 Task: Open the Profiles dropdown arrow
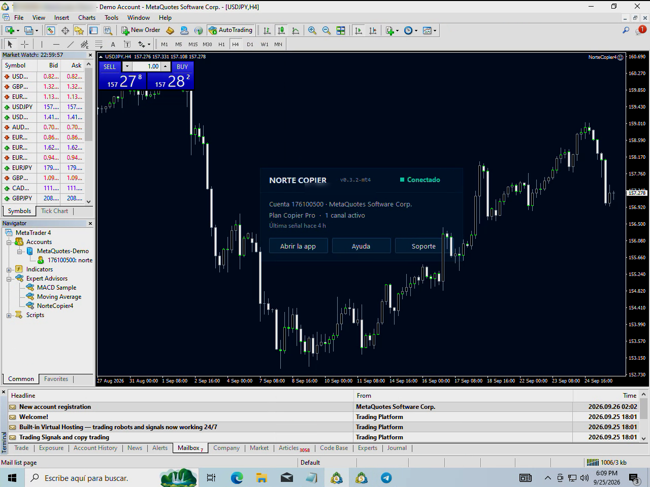37,30
